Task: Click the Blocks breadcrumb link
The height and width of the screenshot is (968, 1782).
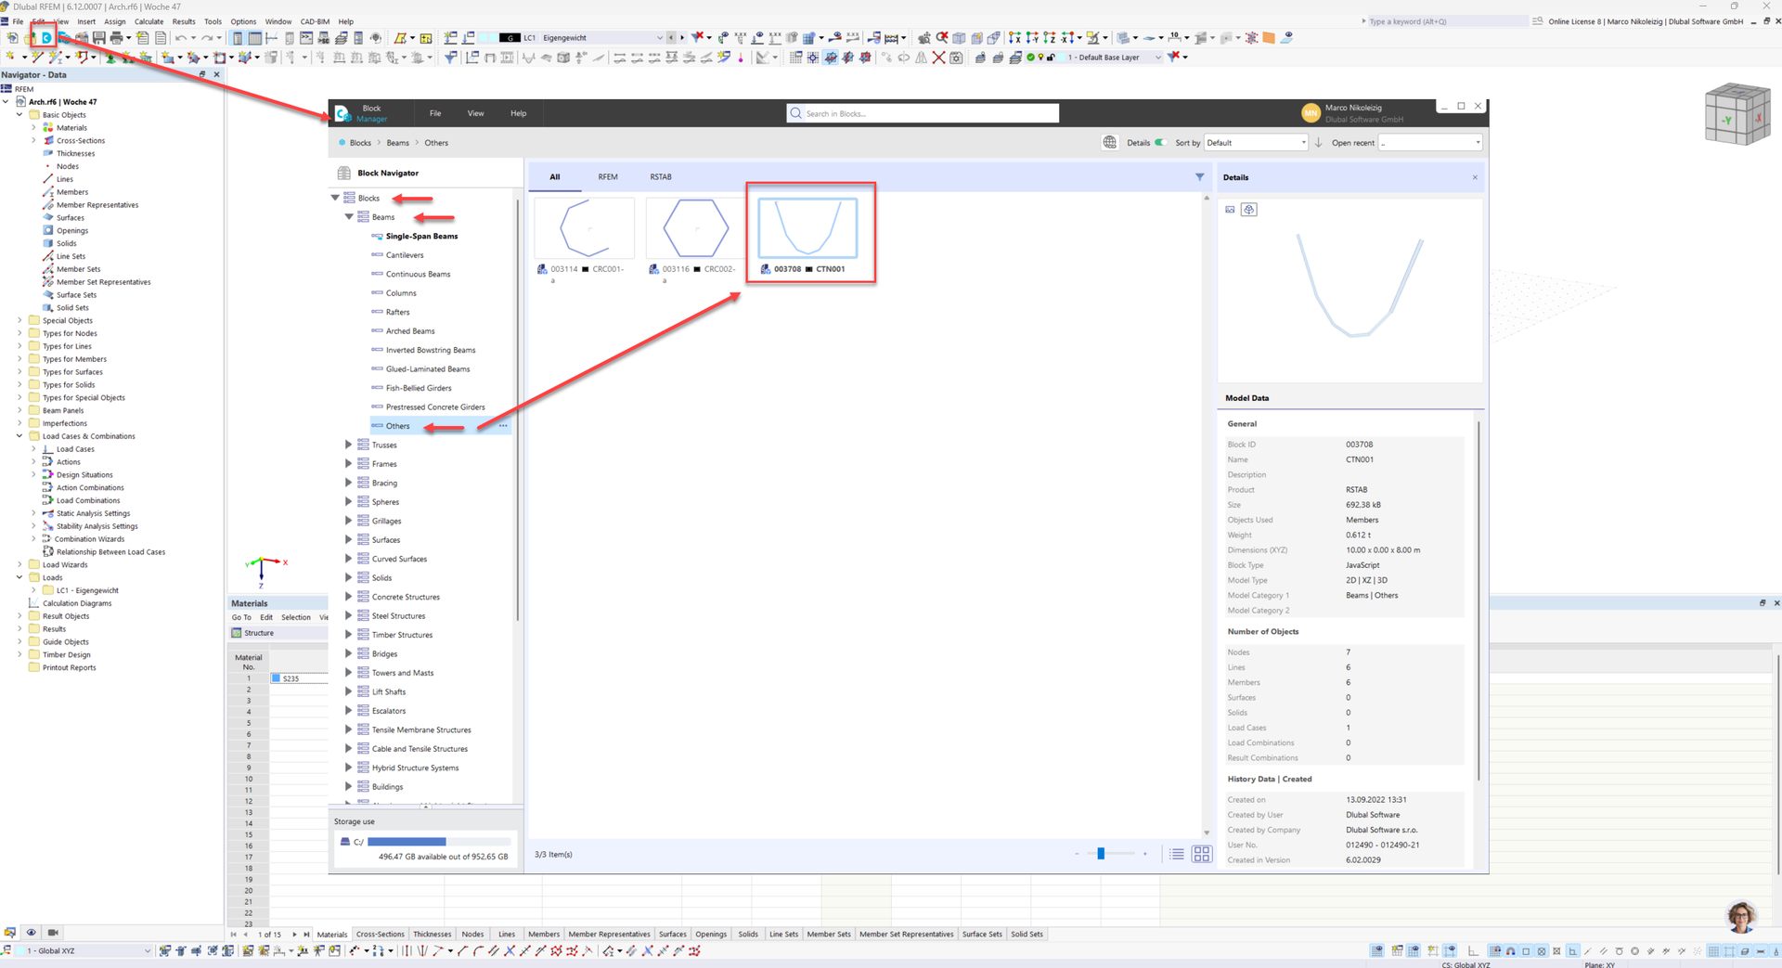Action: click(360, 143)
